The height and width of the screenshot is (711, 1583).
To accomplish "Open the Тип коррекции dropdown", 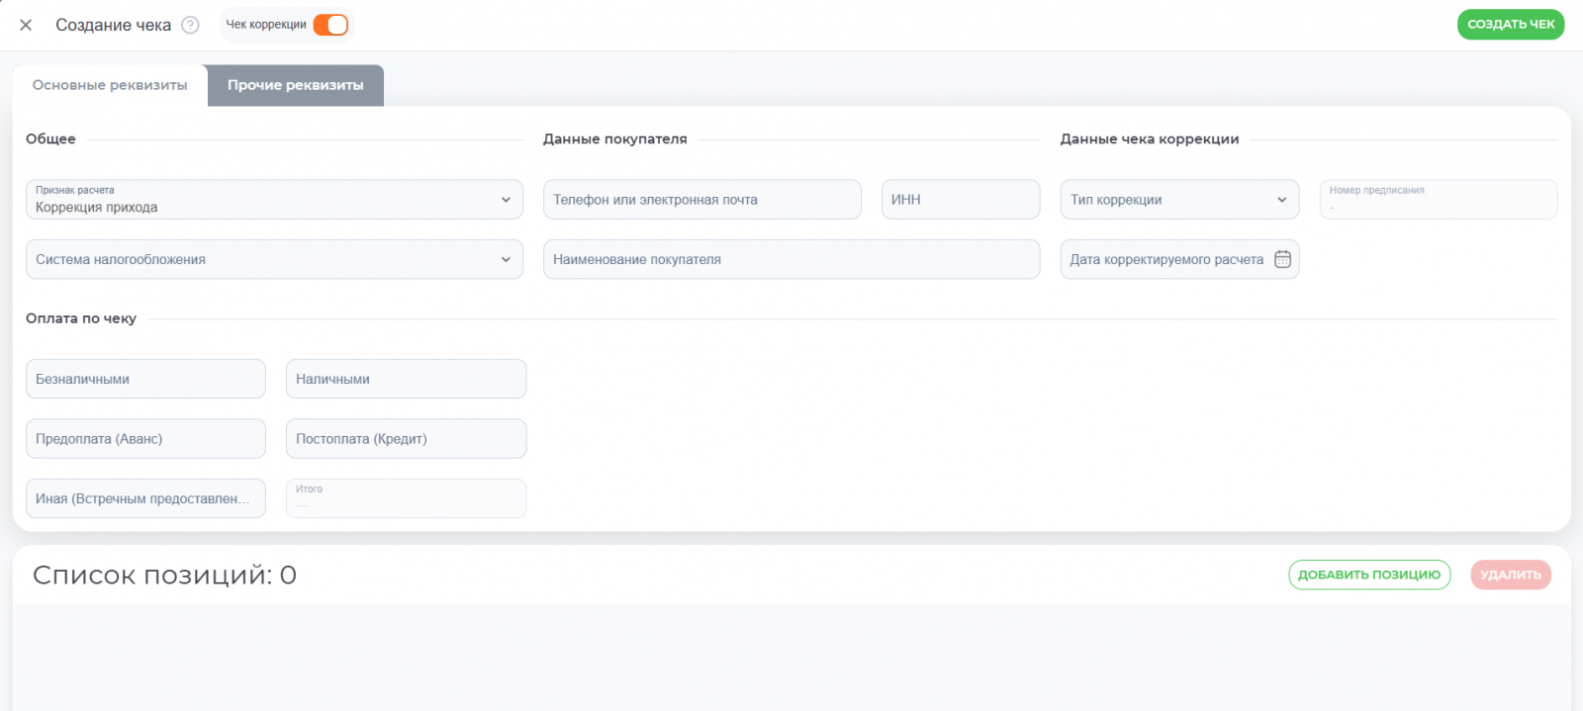I will point(1179,200).
